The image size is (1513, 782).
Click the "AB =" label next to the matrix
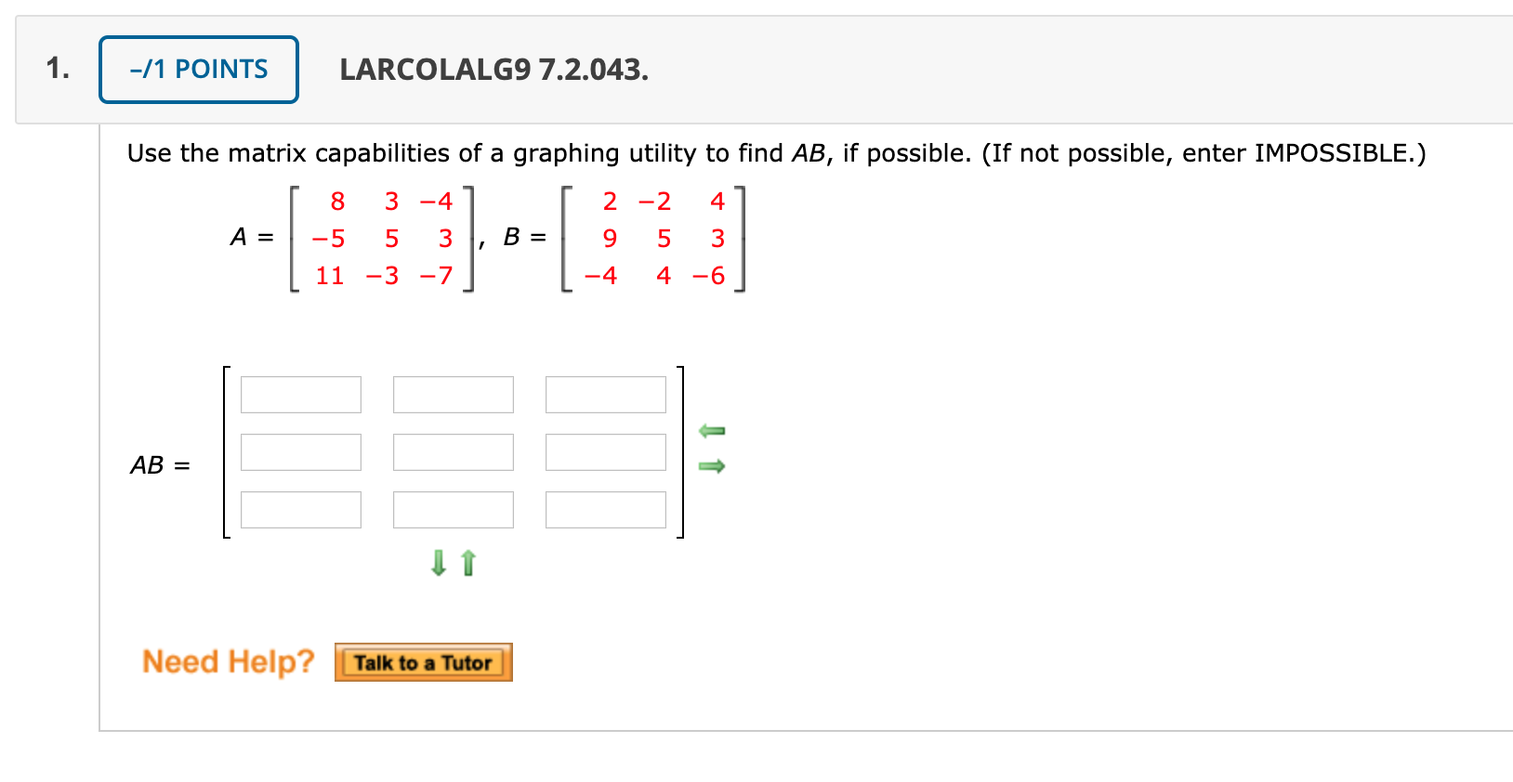click(x=159, y=465)
